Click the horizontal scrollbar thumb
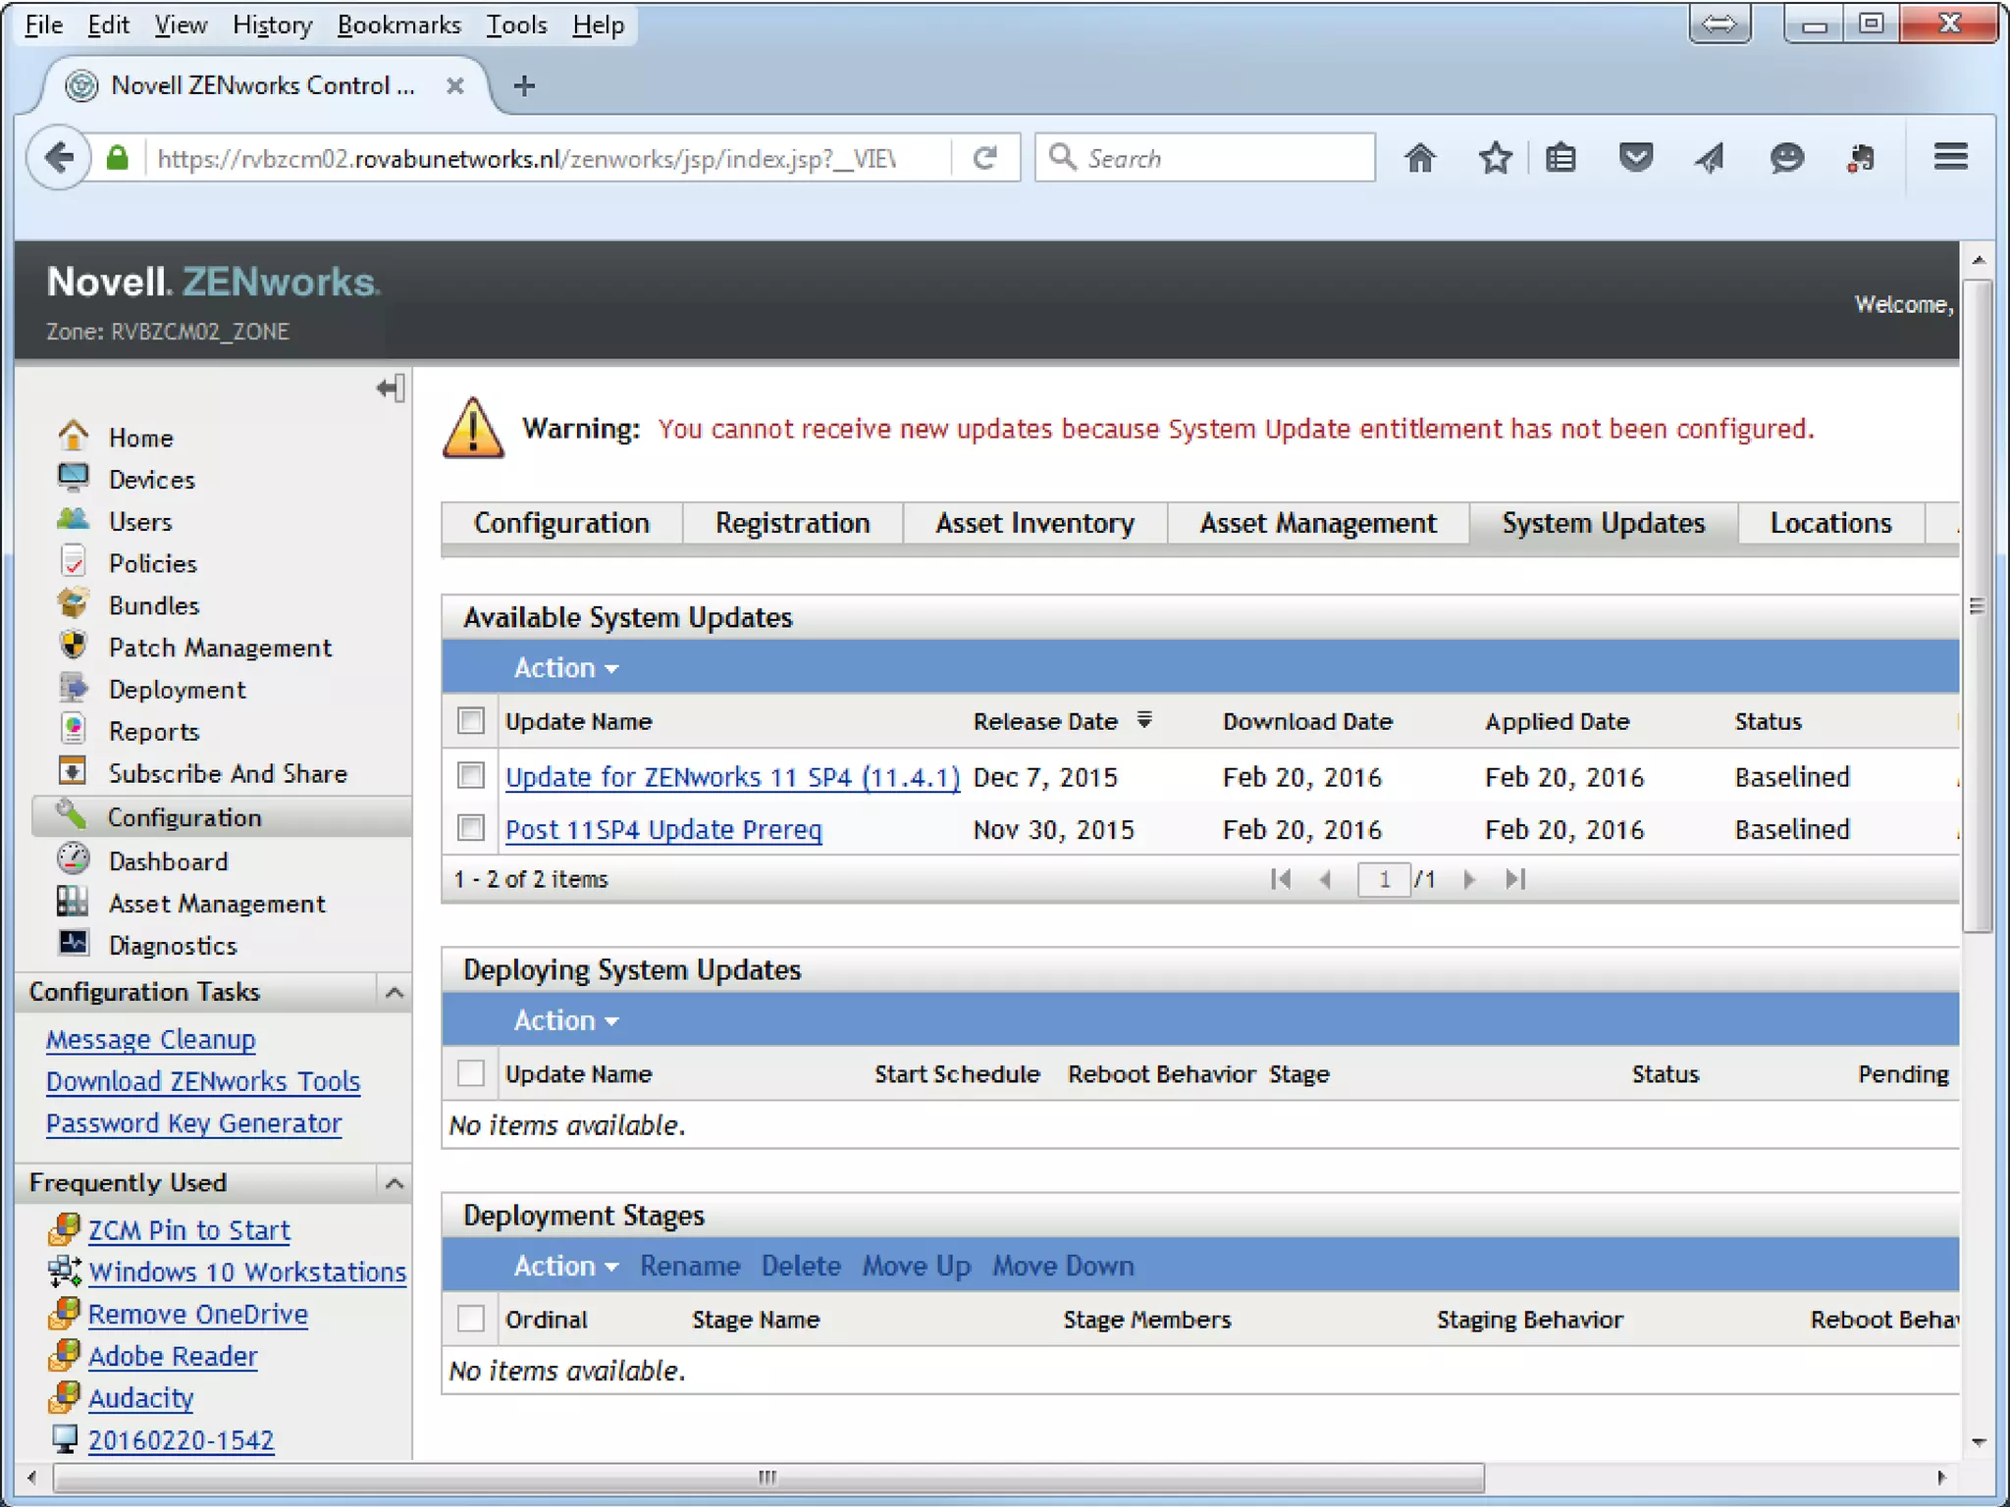This screenshot has height=1507, width=2010. tap(767, 1477)
